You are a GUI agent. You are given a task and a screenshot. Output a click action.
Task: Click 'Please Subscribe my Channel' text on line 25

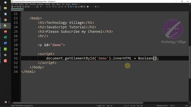[x=74, y=32]
